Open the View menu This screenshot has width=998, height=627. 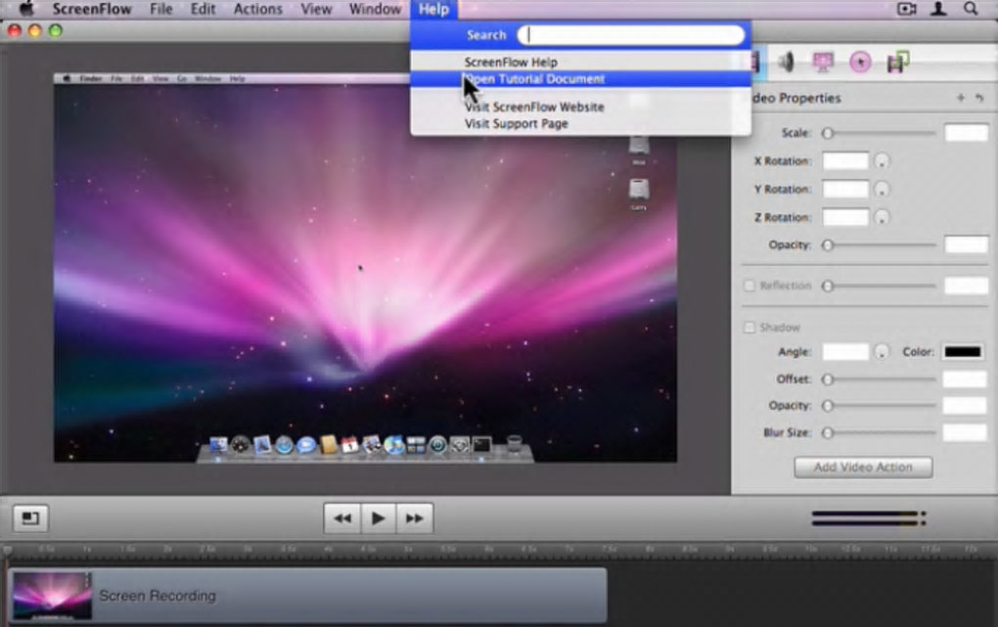316,9
